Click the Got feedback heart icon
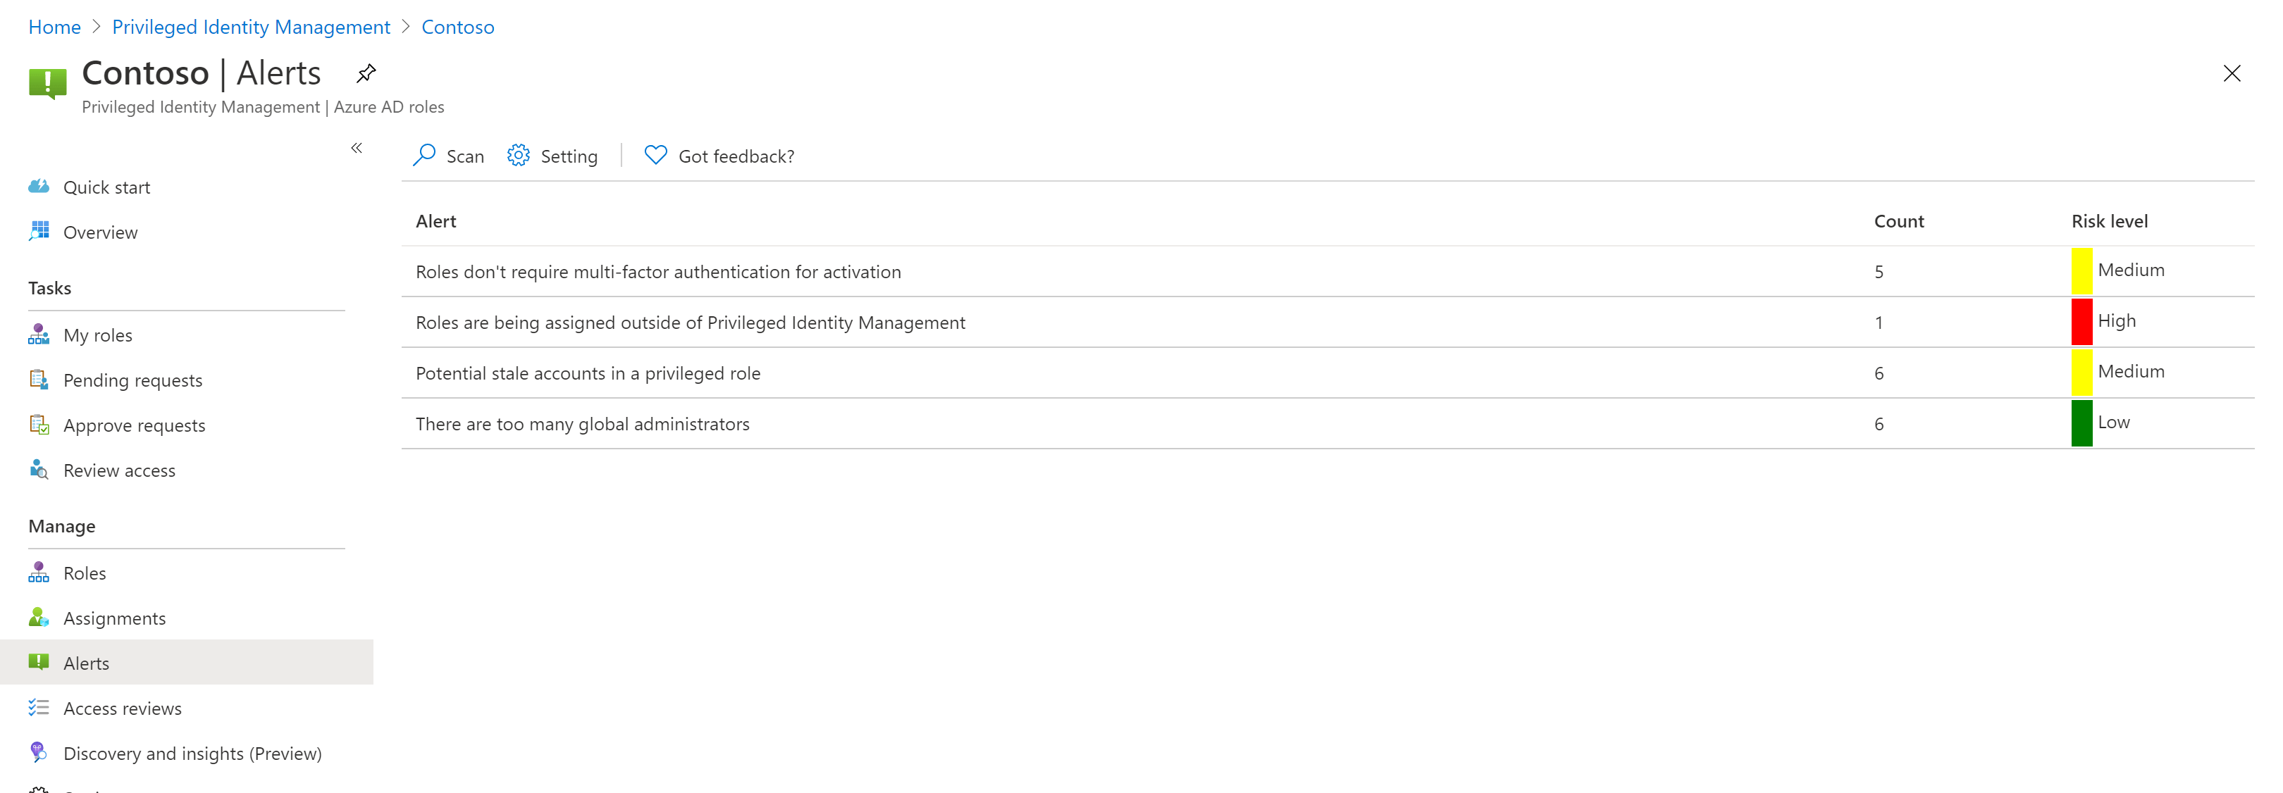The height and width of the screenshot is (793, 2283). tap(656, 156)
